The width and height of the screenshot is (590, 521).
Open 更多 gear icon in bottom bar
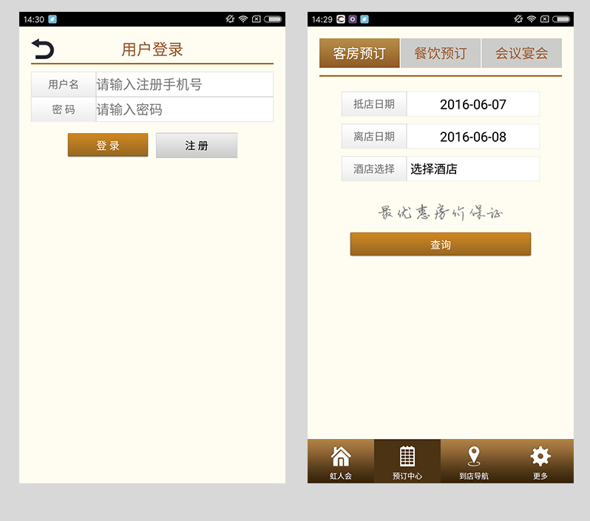(540, 460)
